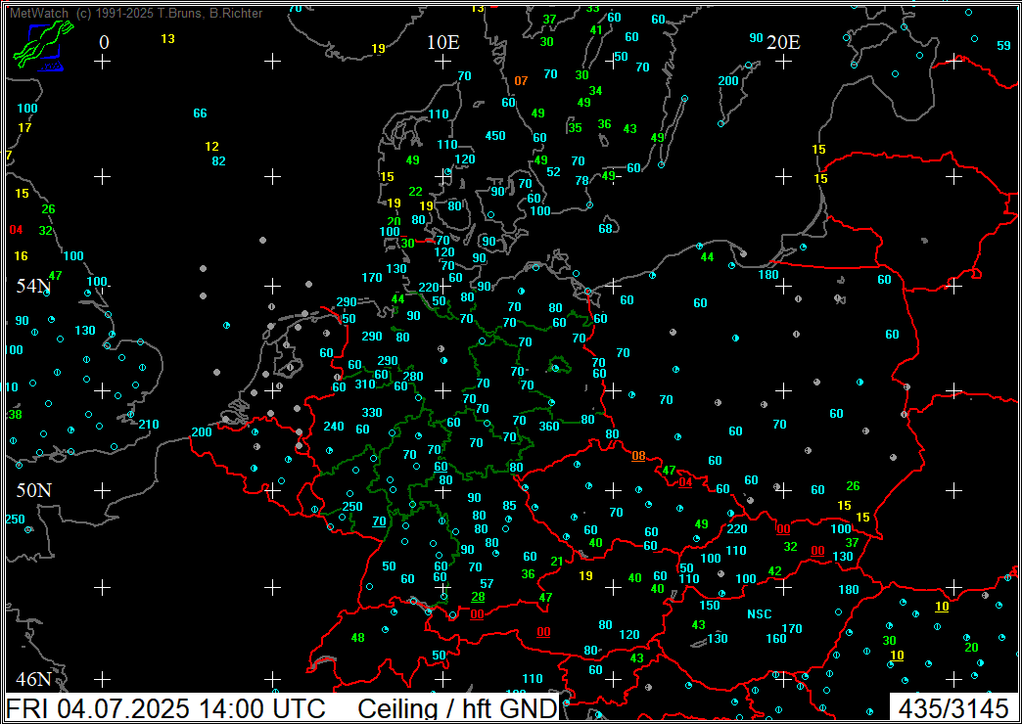Select the ceiling value 450 over Denmark
The image size is (1022, 724).
point(495,136)
